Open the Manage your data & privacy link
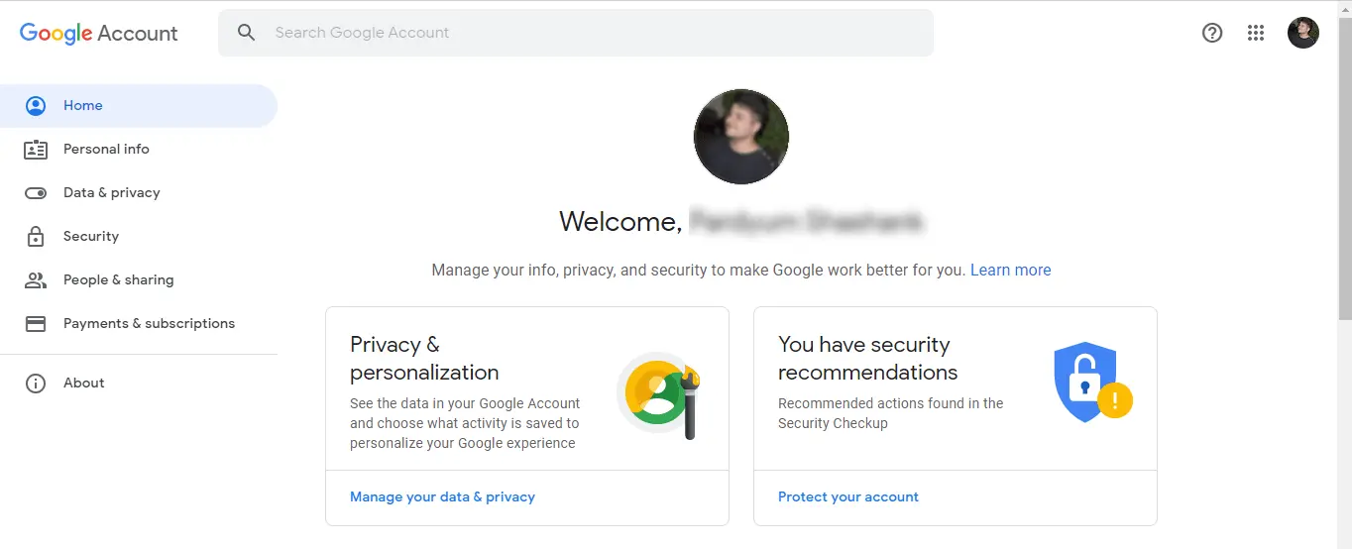 [x=442, y=497]
